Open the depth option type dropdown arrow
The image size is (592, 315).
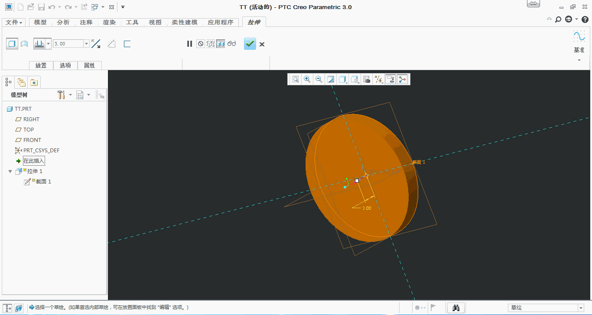[49, 44]
